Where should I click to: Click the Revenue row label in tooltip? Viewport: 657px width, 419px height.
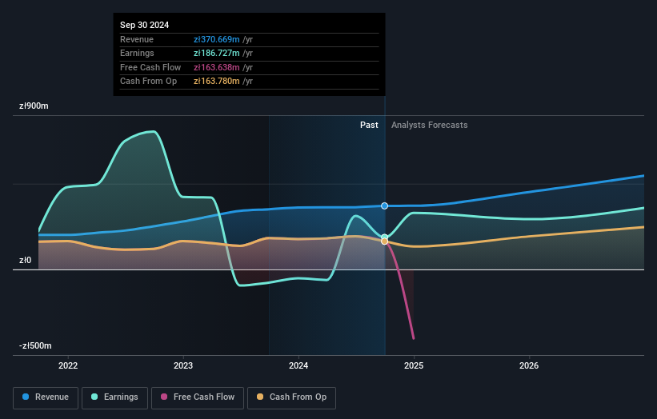point(137,39)
